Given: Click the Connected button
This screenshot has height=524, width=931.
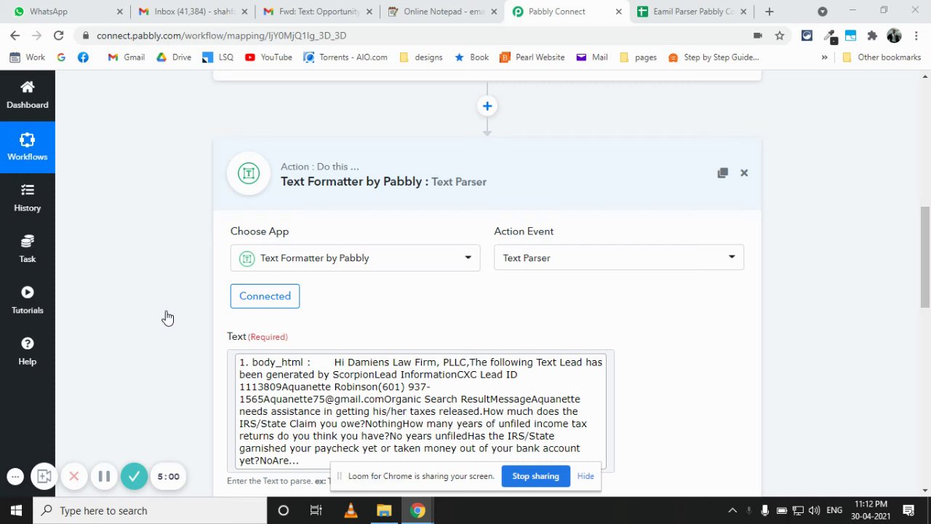Looking at the screenshot, I should pyautogui.click(x=265, y=296).
